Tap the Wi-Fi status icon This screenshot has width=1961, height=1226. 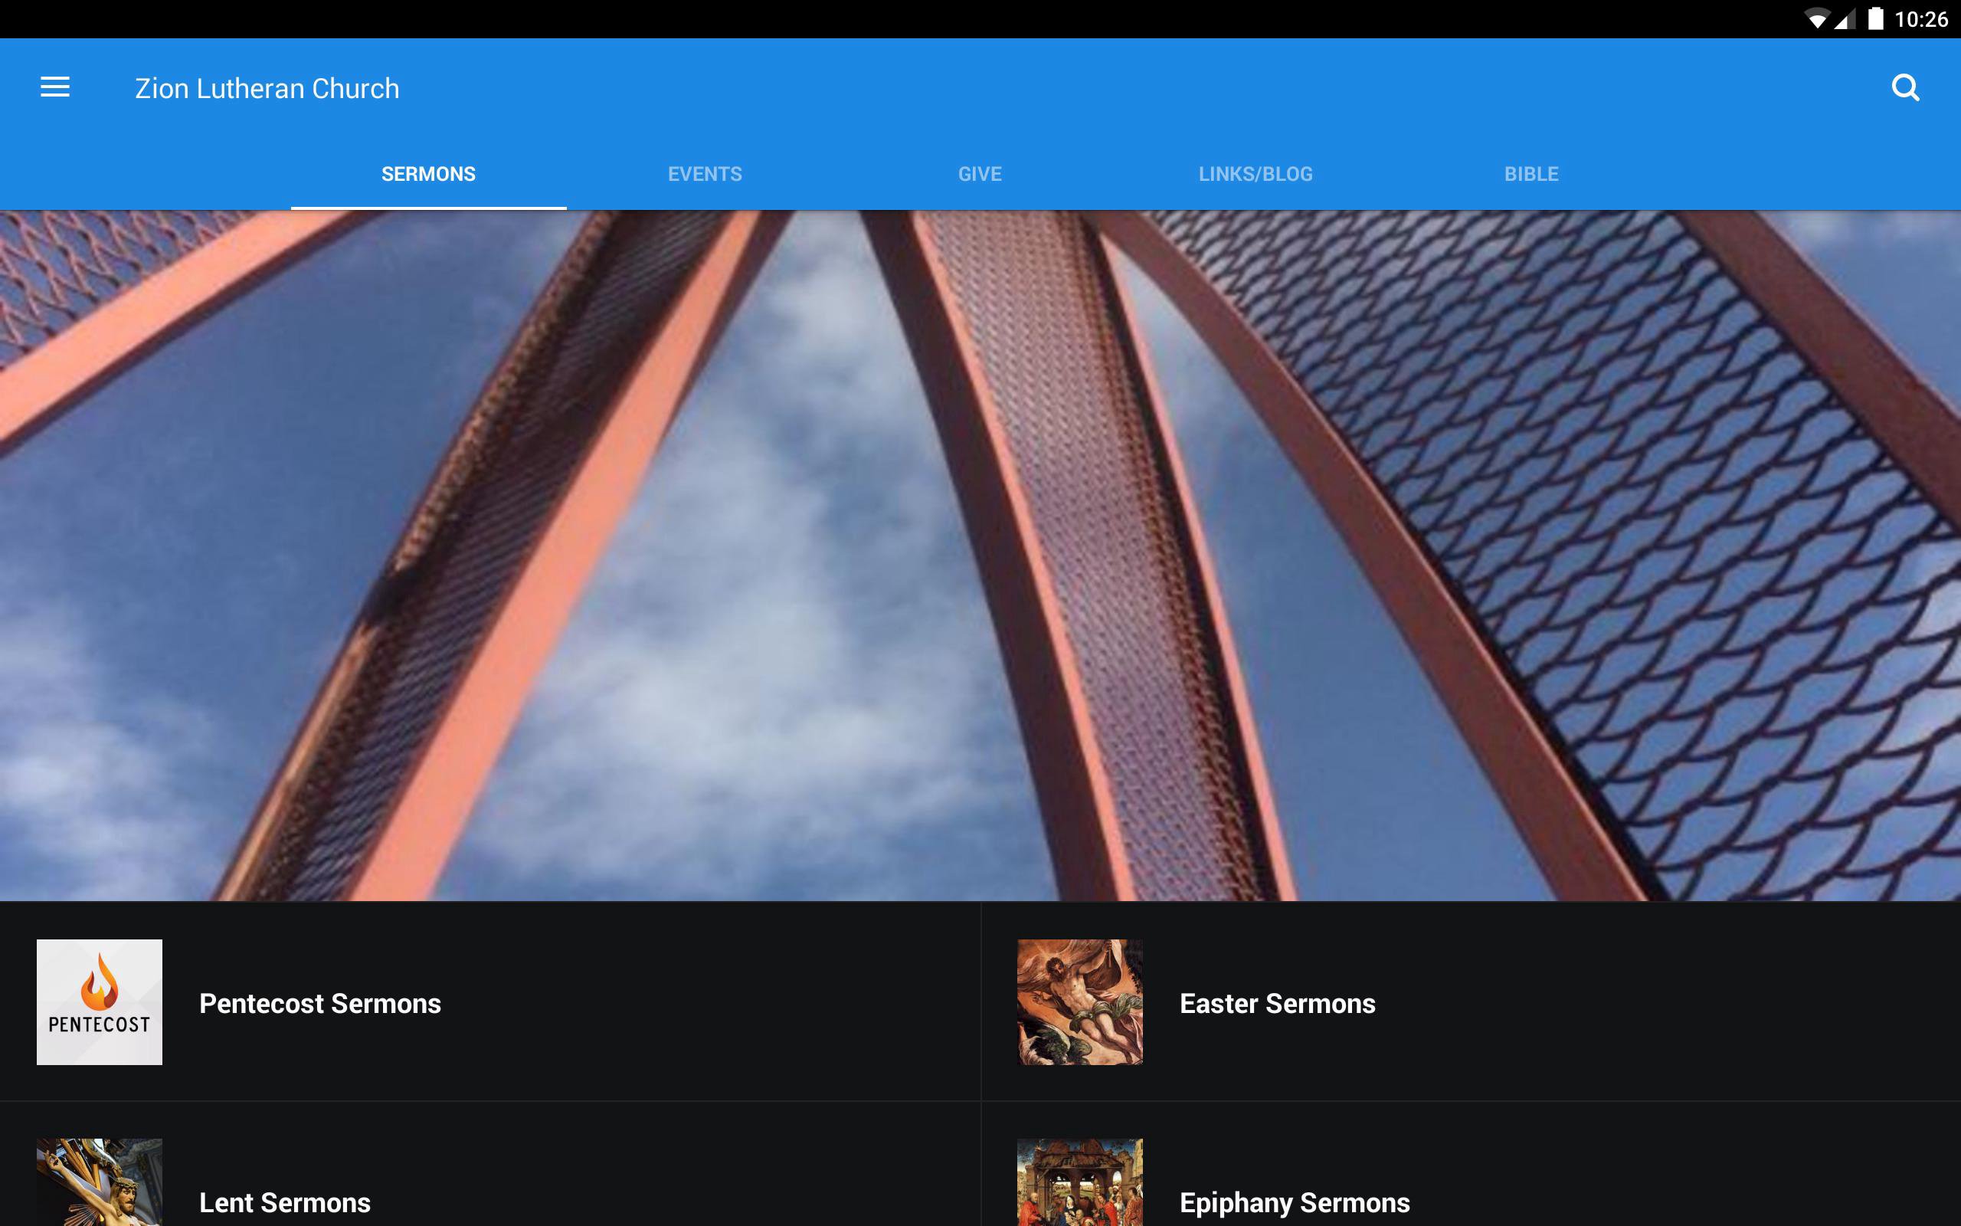[x=1816, y=18]
